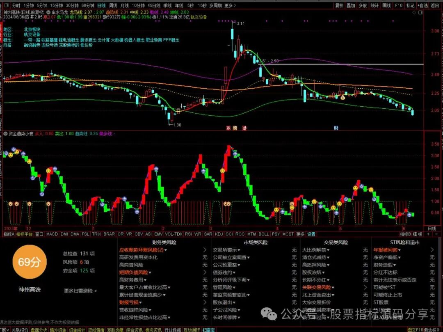The image size is (443, 332).
Task: Expand the 年报被问询 dropdown
Action: coord(399,250)
